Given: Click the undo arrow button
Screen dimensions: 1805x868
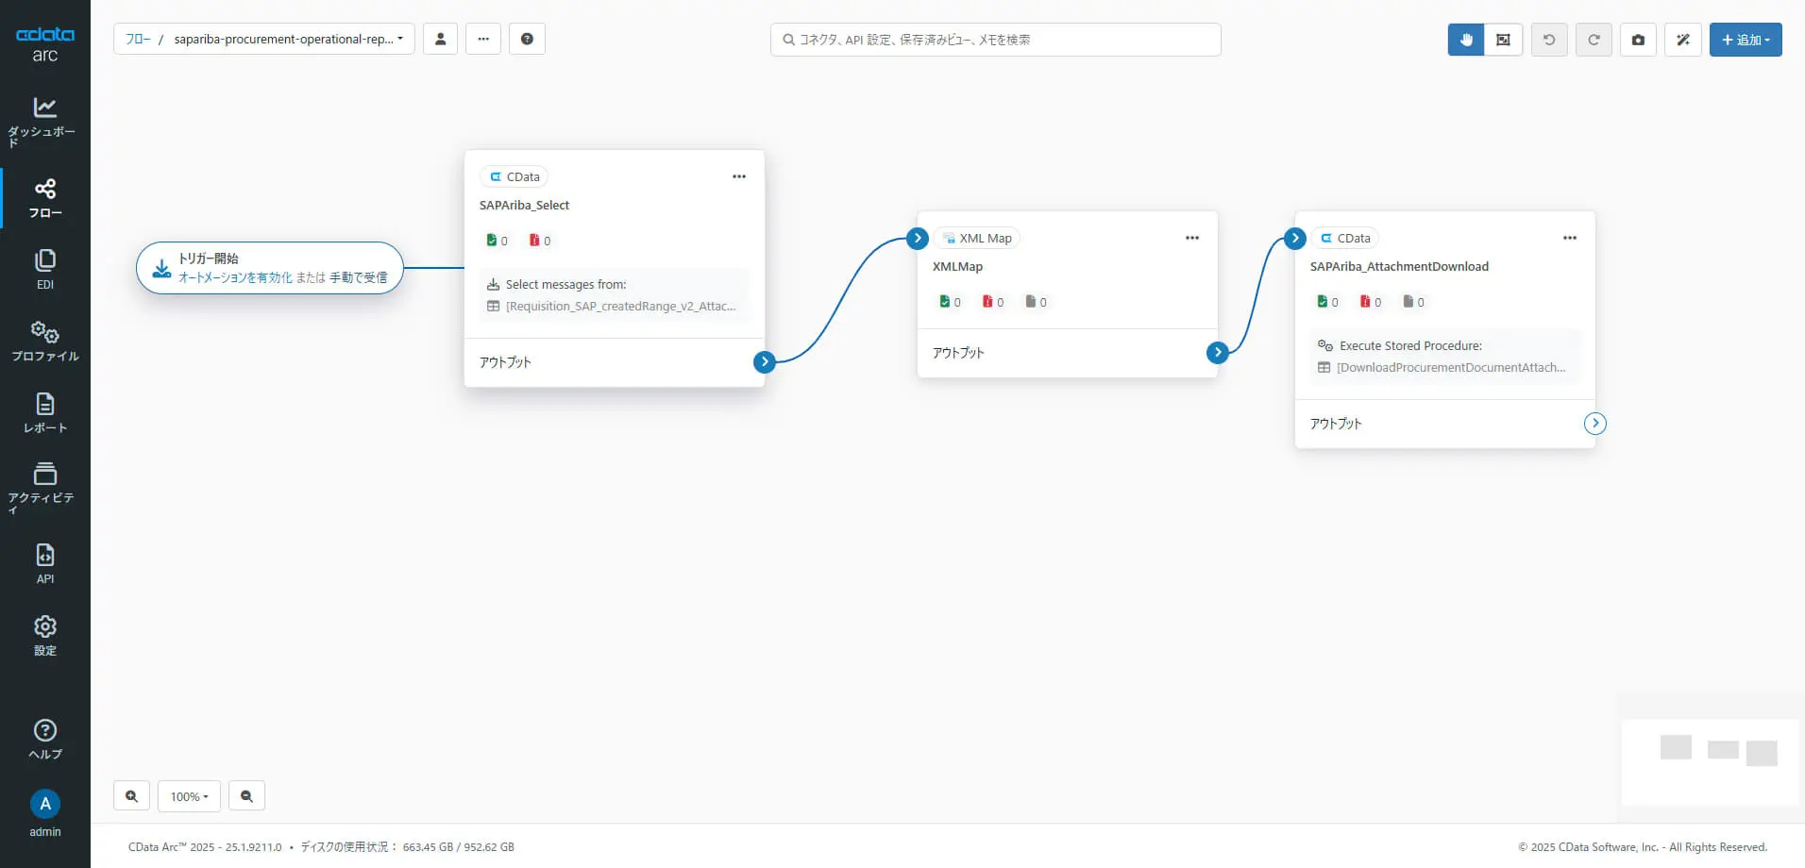Looking at the screenshot, I should coord(1549,40).
